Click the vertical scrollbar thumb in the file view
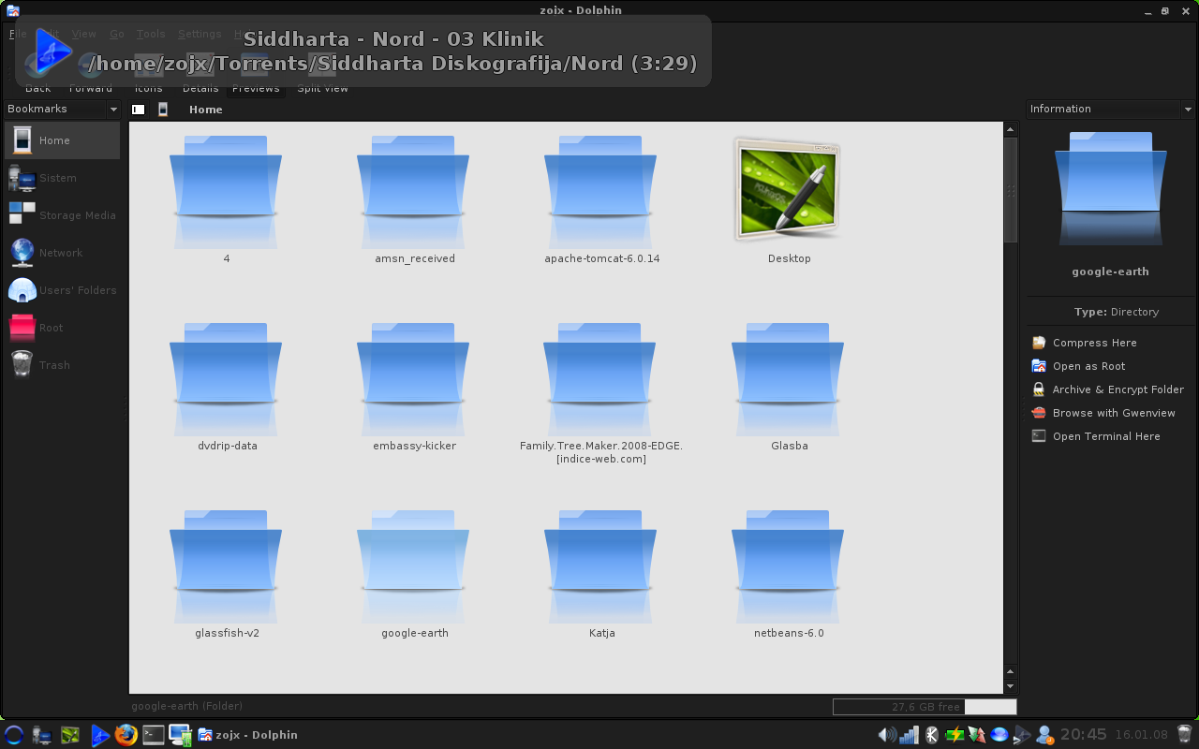The image size is (1199, 749). click(1011, 190)
